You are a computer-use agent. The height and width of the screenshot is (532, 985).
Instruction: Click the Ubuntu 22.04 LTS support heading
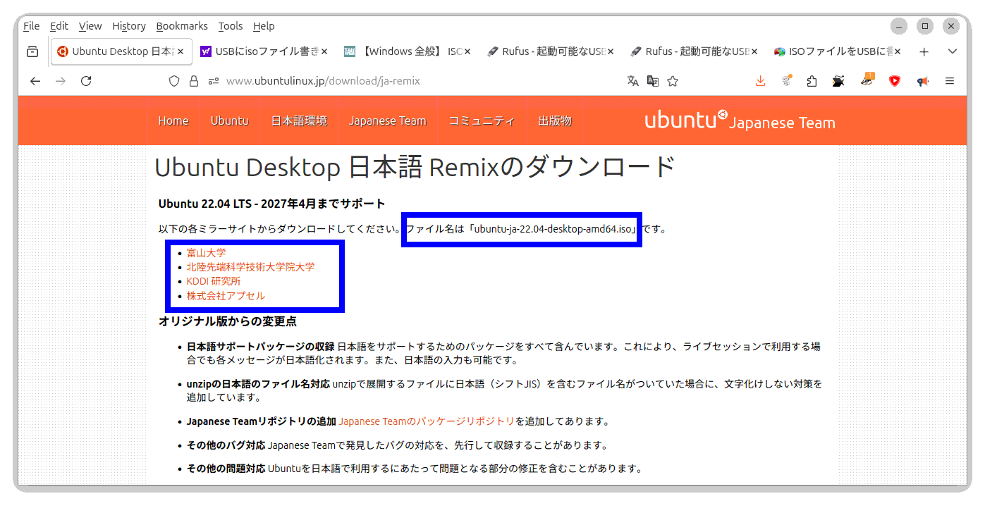(272, 204)
